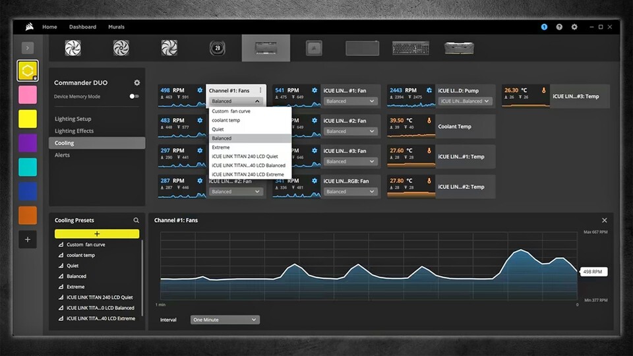Open the Alerts section

[x=62, y=155]
